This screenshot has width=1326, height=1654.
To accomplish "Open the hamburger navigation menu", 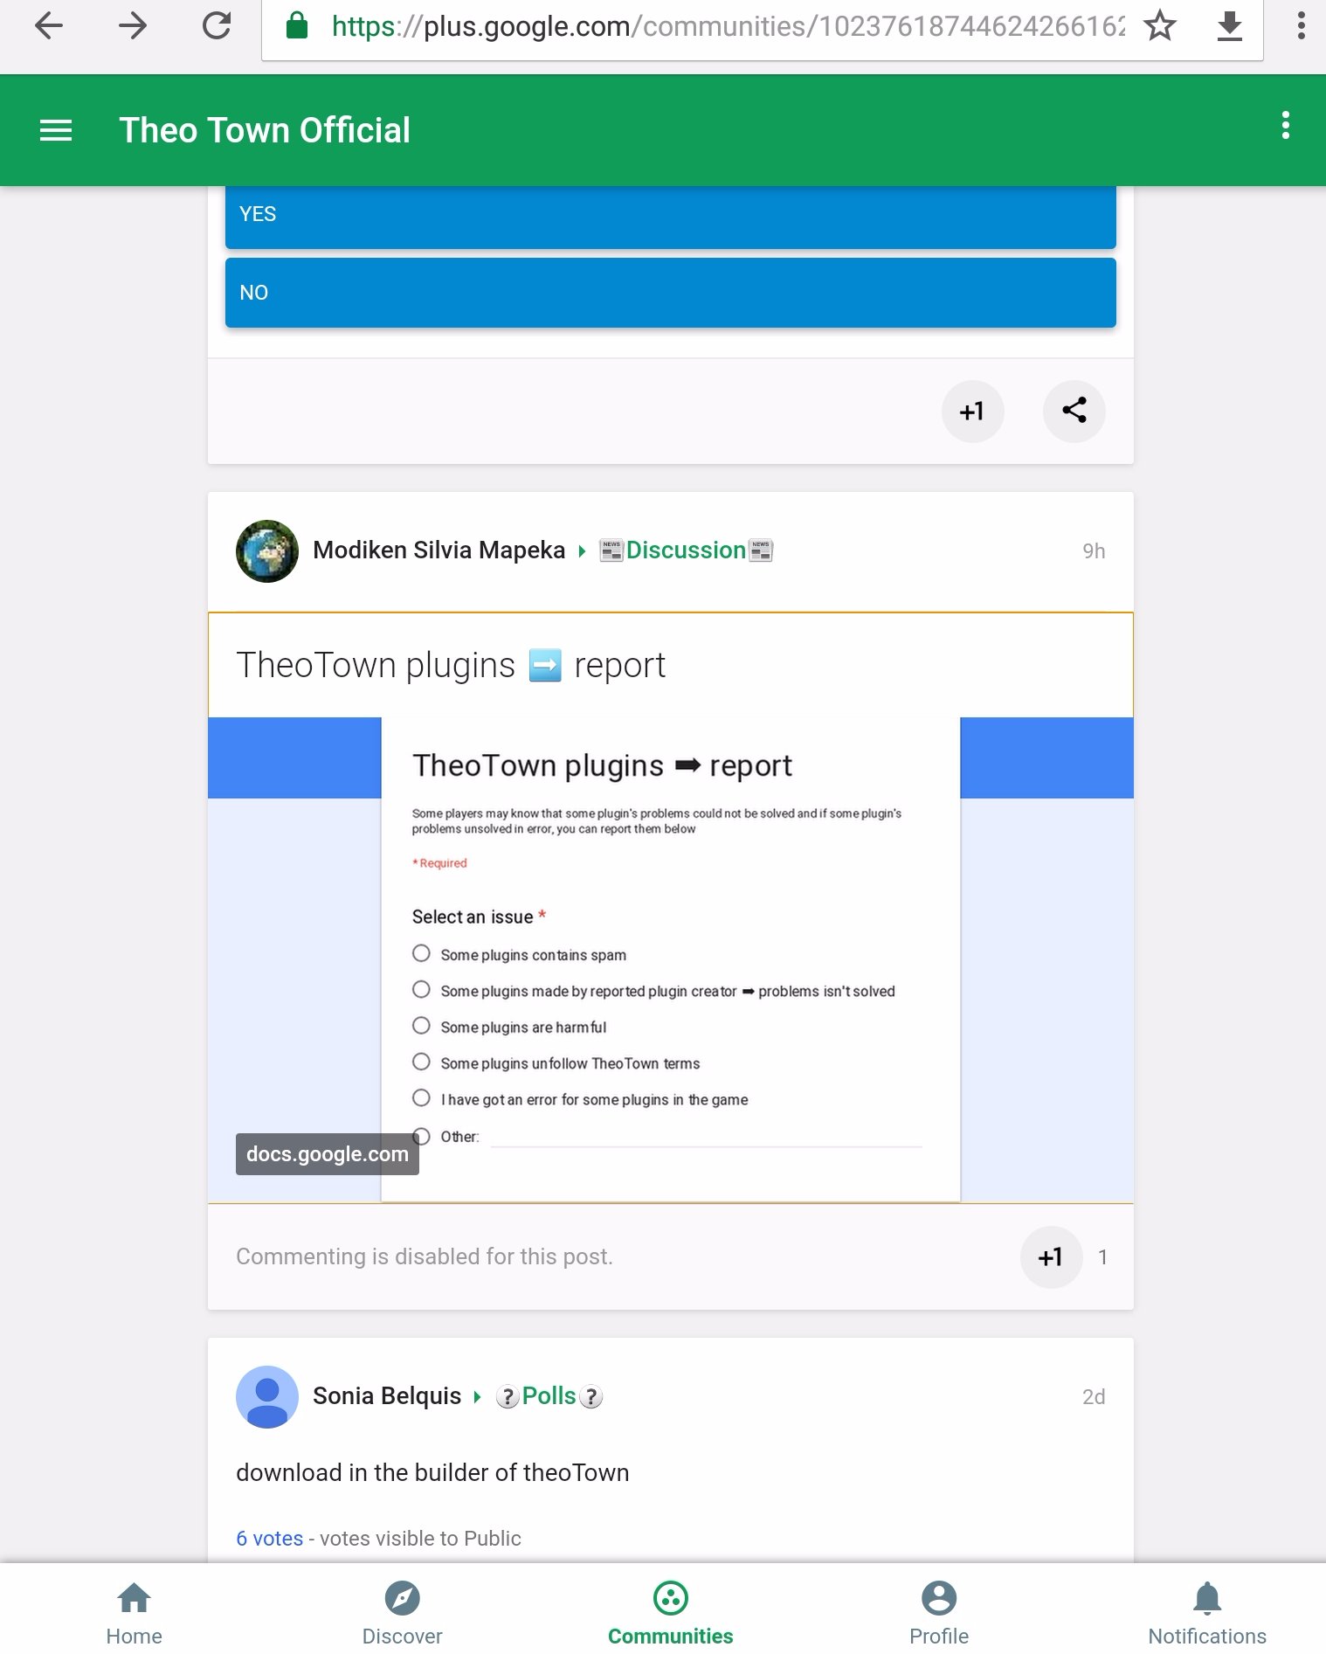I will click(x=56, y=130).
